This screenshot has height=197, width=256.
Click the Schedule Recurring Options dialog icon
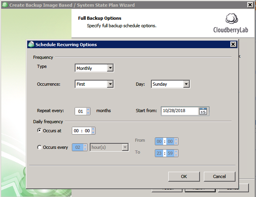31,45
